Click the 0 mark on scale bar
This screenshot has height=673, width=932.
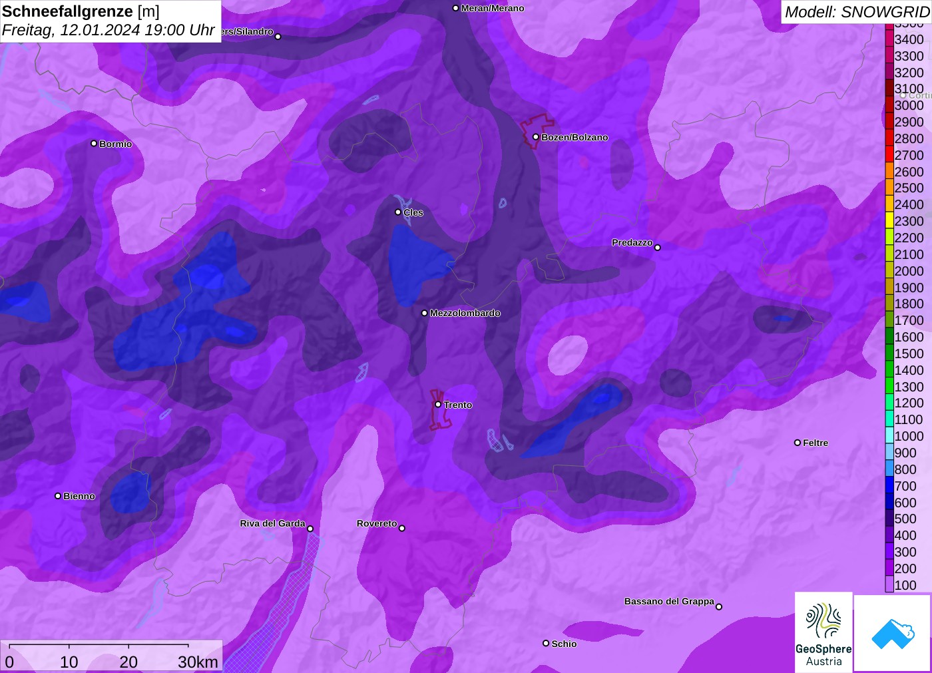click(x=9, y=662)
